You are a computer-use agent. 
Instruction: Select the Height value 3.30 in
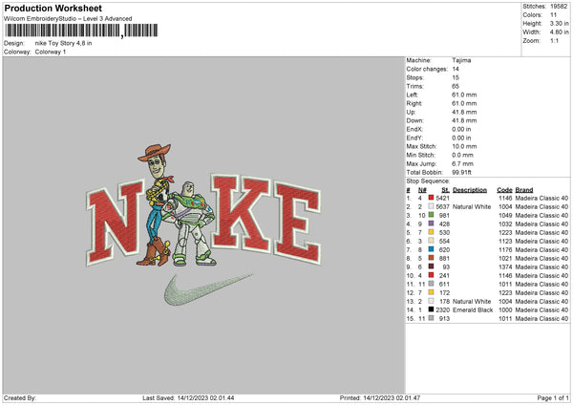(559, 23)
